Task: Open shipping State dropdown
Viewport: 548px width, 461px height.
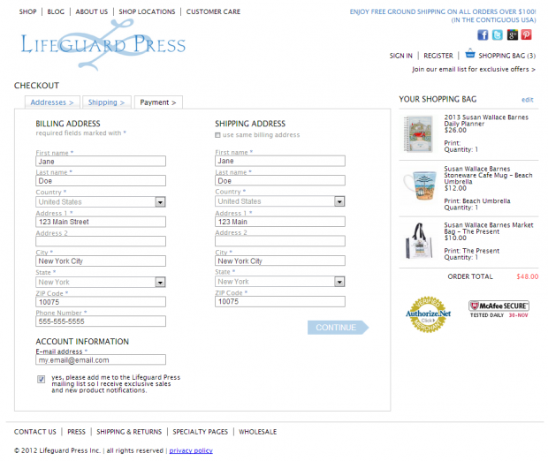Action: (x=280, y=282)
